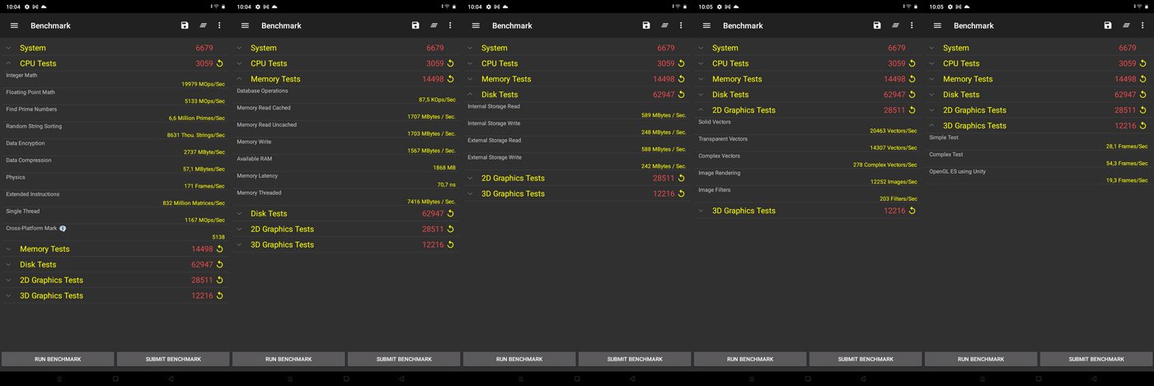Select the External Storage Read result row
The width and height of the screenshot is (1154, 386).
point(577,145)
